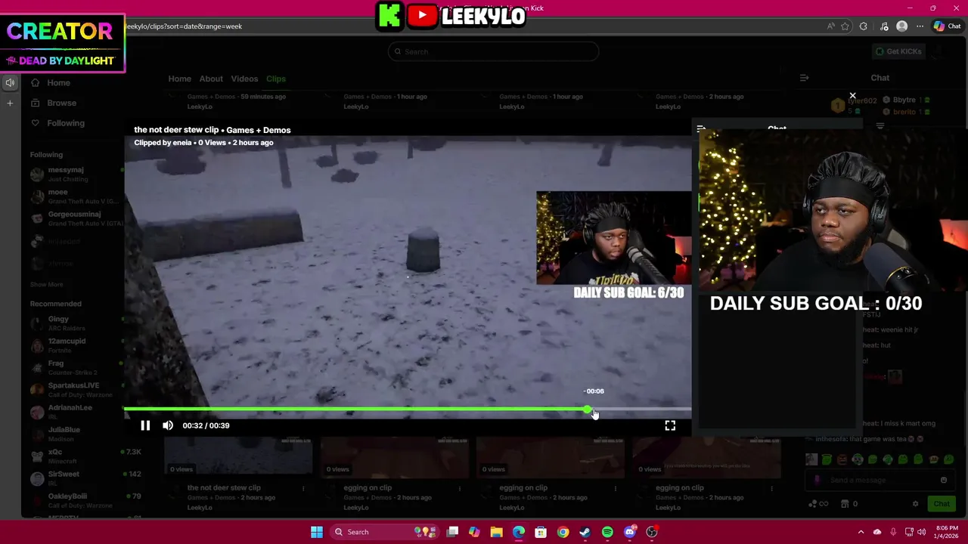The height and width of the screenshot is (544, 968).
Task: Open 12amcupid recommended channel
Action: 74,345
